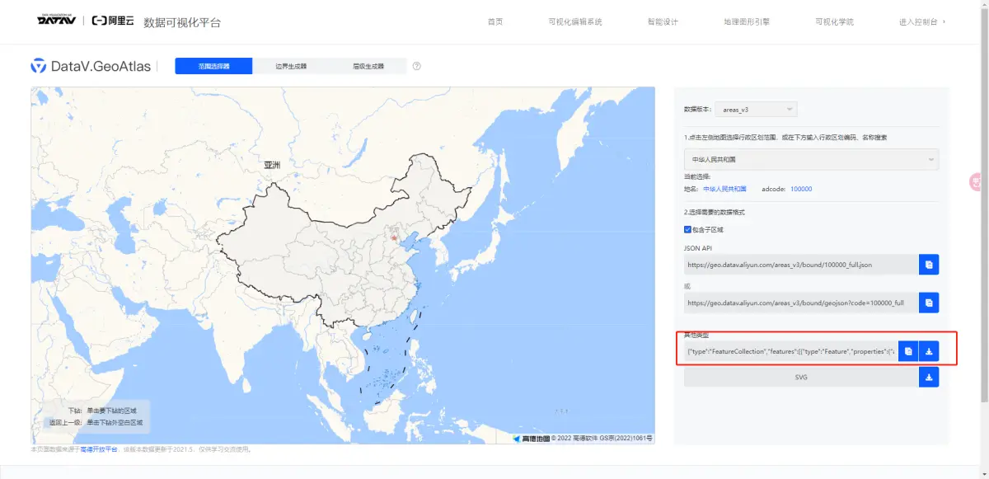989x479 pixels.
Task: Copy the geojson?code=100000_full URL
Action: 929,303
